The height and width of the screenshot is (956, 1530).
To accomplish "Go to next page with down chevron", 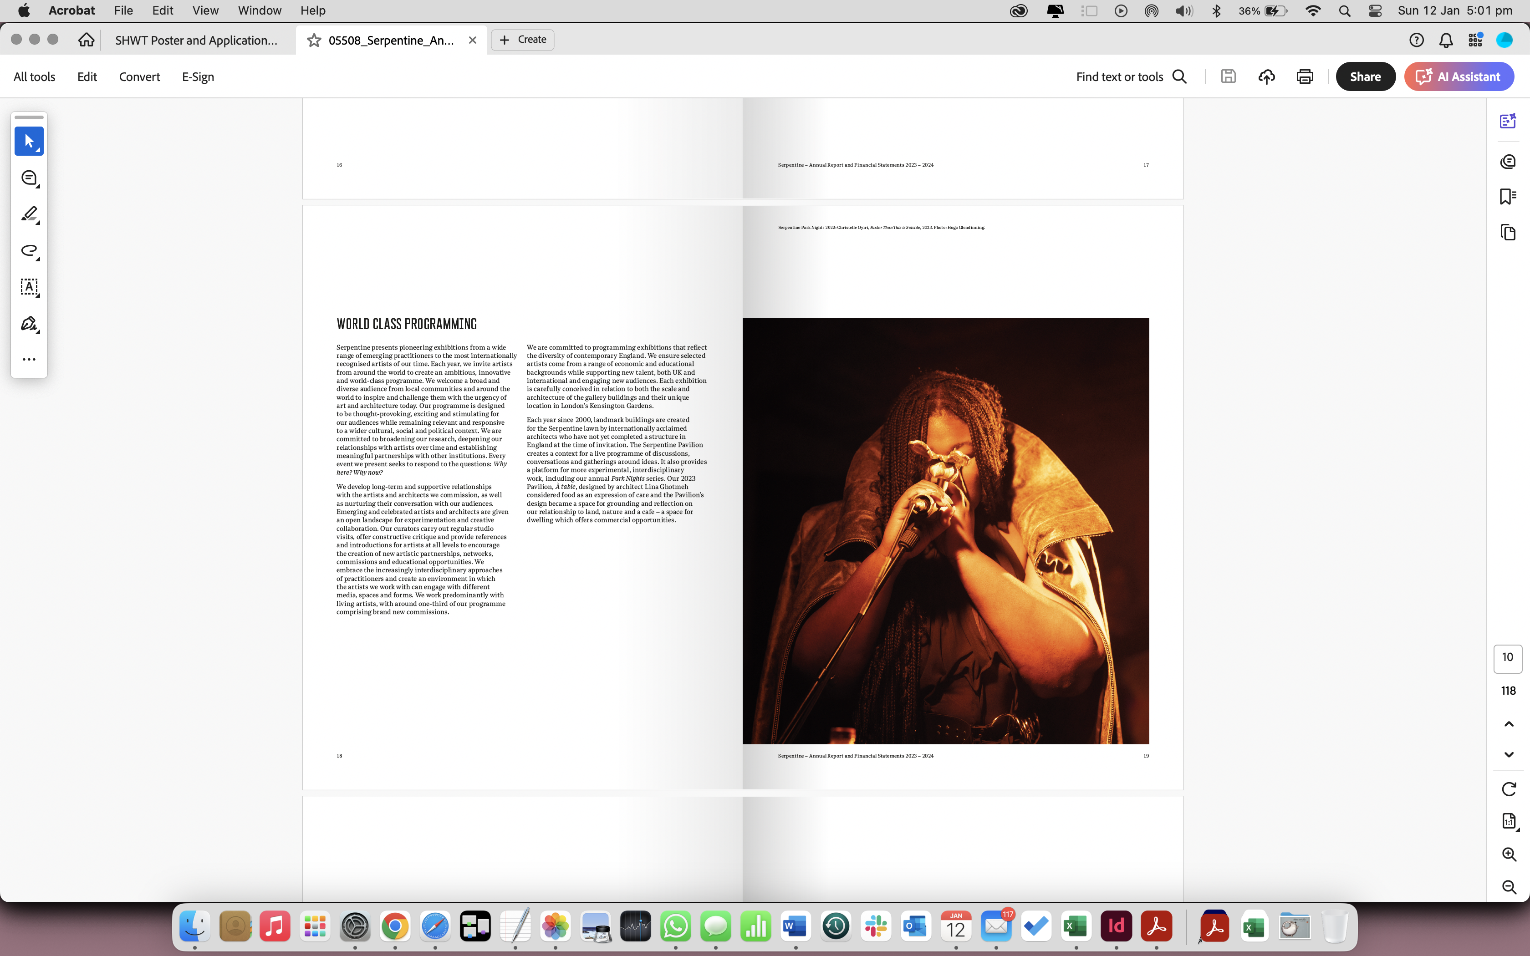I will point(1509,754).
